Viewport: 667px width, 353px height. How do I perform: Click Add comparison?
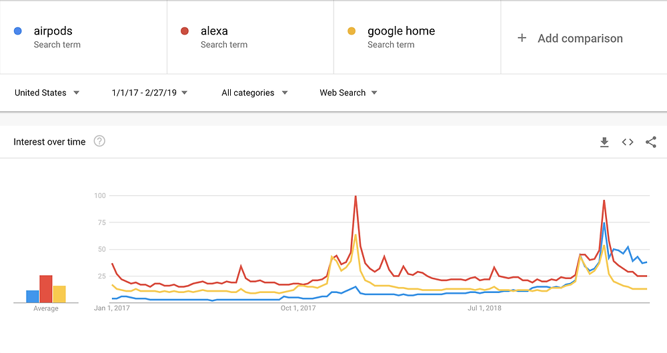(580, 38)
